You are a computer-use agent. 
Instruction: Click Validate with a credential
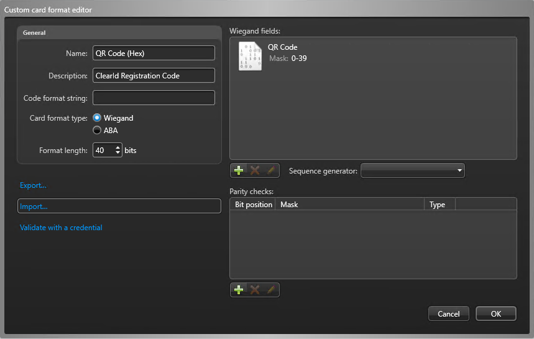click(x=61, y=228)
